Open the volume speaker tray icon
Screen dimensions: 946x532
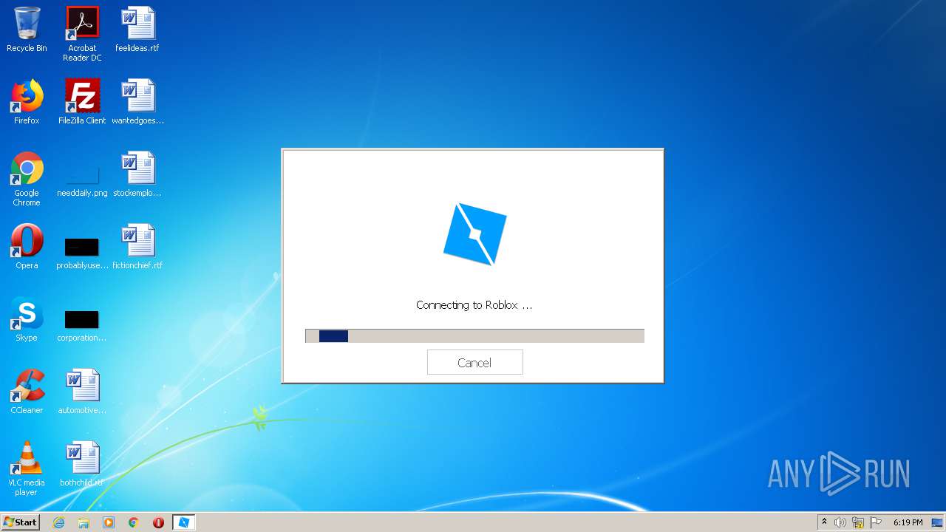point(840,522)
